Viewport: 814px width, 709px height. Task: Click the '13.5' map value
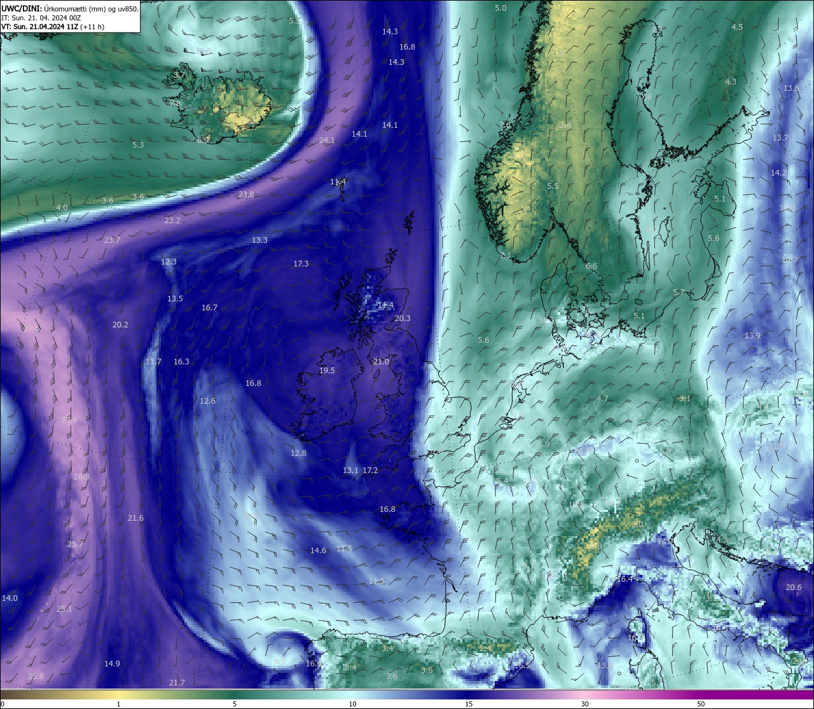tap(175, 299)
